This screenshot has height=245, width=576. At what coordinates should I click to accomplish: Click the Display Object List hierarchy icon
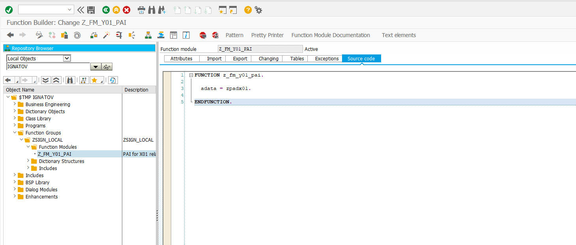(x=148, y=35)
